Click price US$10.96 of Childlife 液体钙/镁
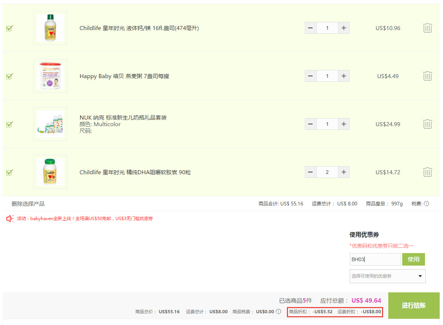 [388, 28]
